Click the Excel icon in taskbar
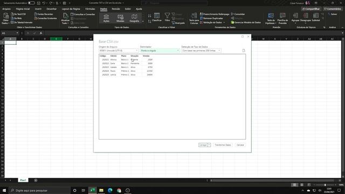 [x=93, y=190]
